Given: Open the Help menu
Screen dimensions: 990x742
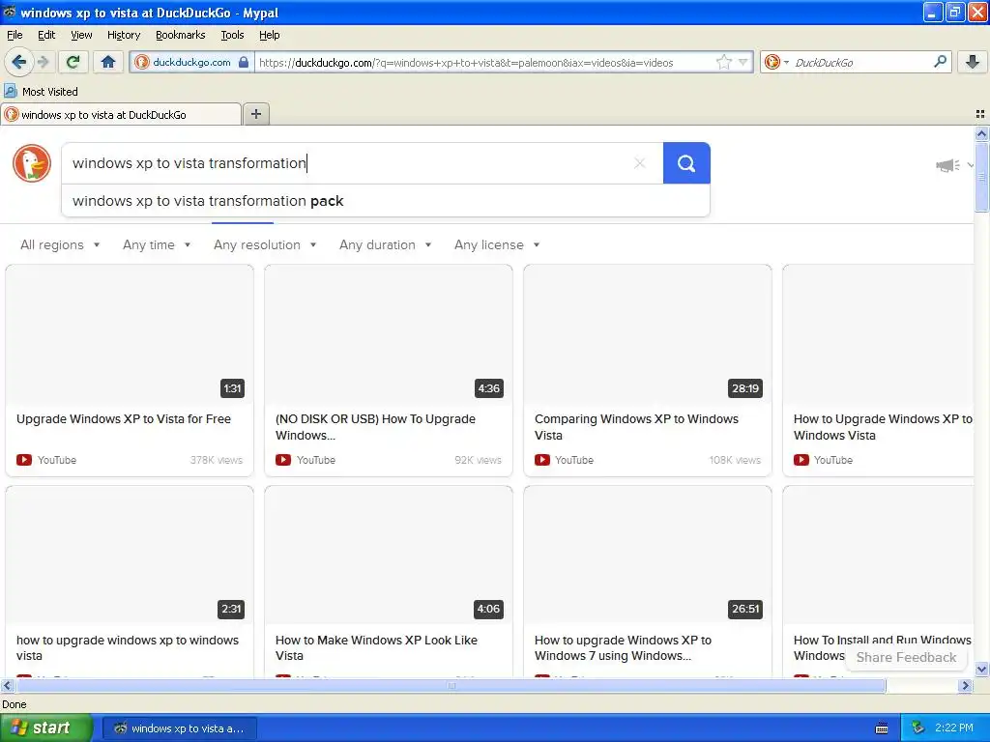Looking at the screenshot, I should 269,35.
